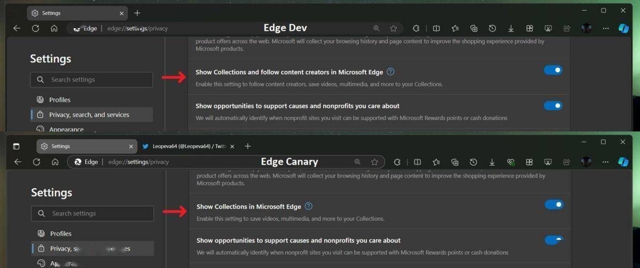Screen dimensions: 640x268
Task: Open Favorites list in Edge Canary toolbar
Action: 436,161
